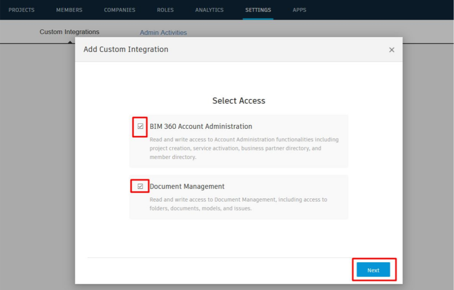Open the Projects tab
This screenshot has width=454, height=290.
pyautogui.click(x=21, y=10)
